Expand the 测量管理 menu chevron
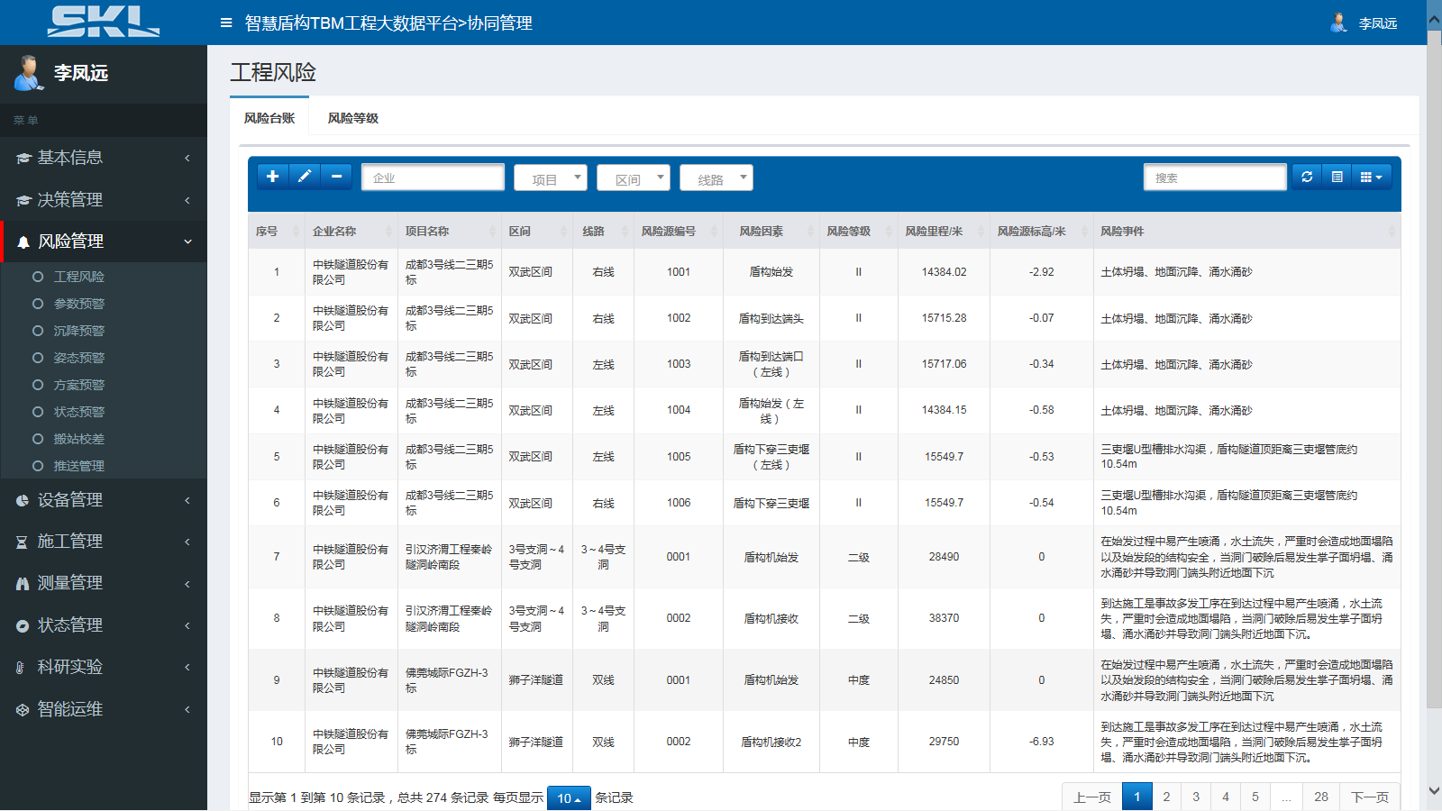1442x811 pixels. pyautogui.click(x=187, y=584)
